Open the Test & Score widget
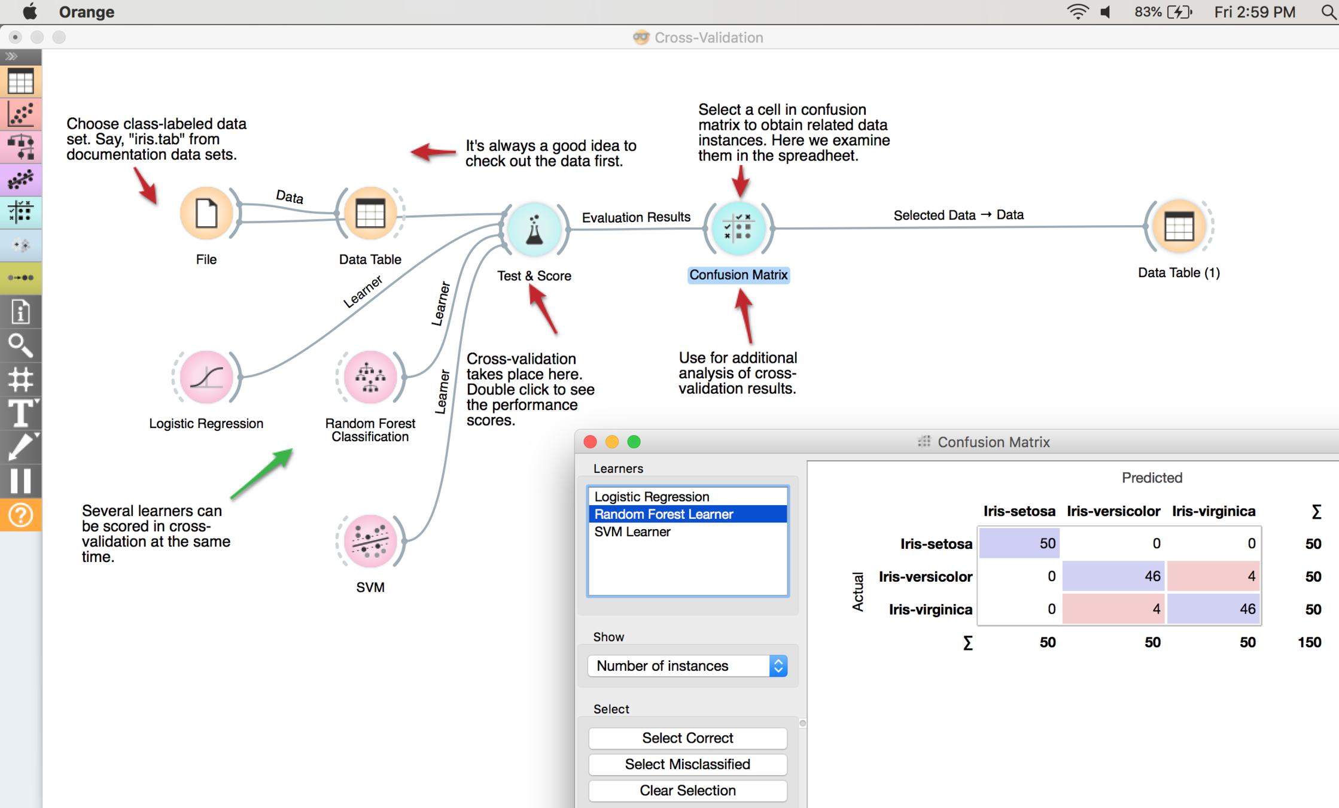The image size is (1339, 808). [x=534, y=230]
